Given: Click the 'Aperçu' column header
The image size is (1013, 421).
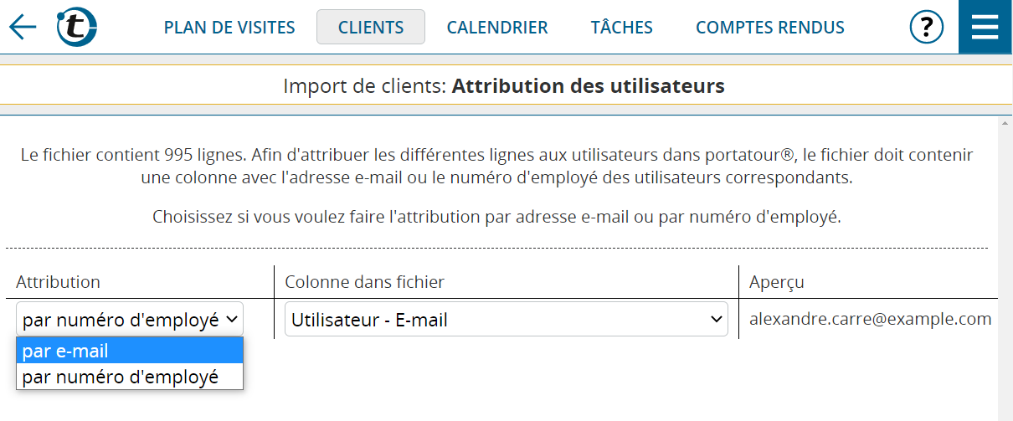Looking at the screenshot, I should [x=777, y=282].
